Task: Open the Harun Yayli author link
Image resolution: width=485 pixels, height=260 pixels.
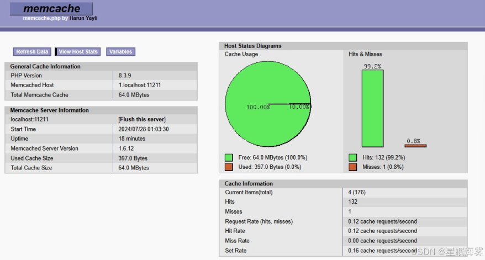Action: pos(83,18)
